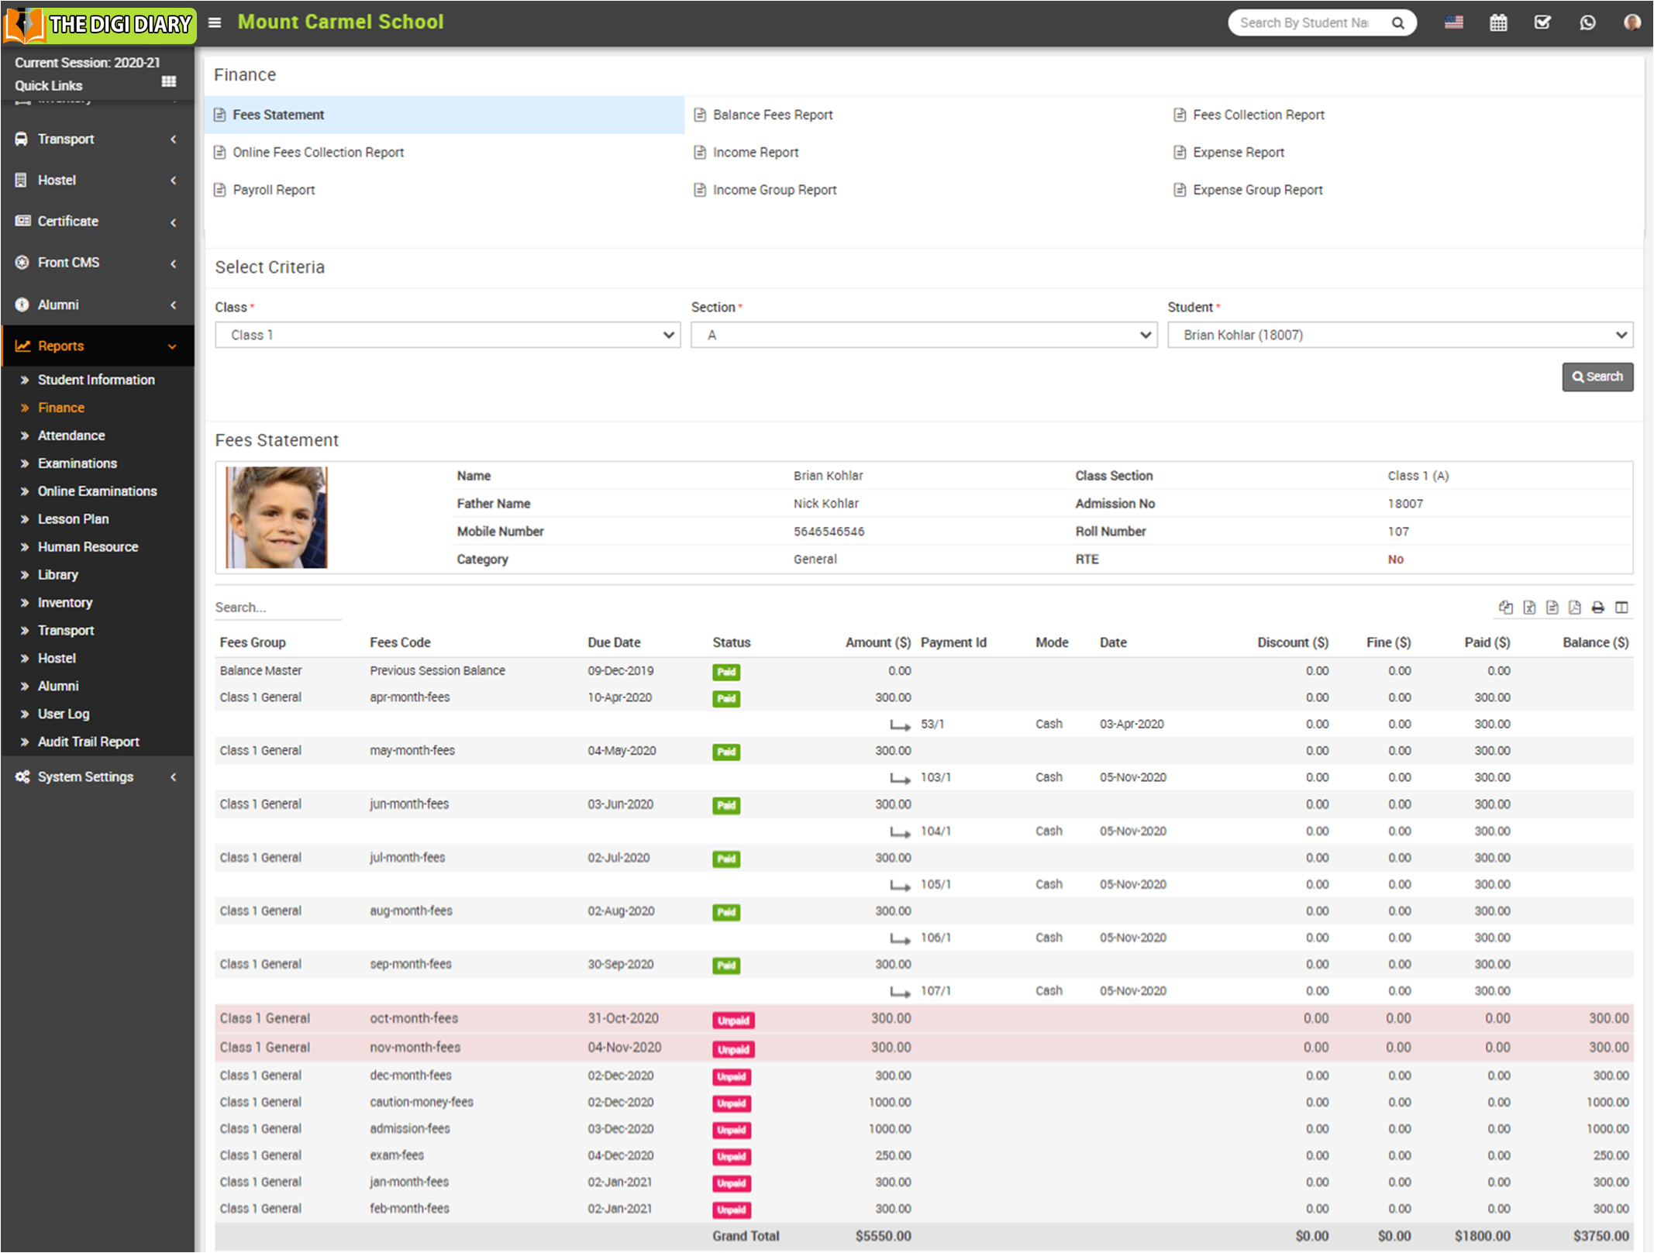
Task: Open the Section dropdown
Action: [x=923, y=335]
